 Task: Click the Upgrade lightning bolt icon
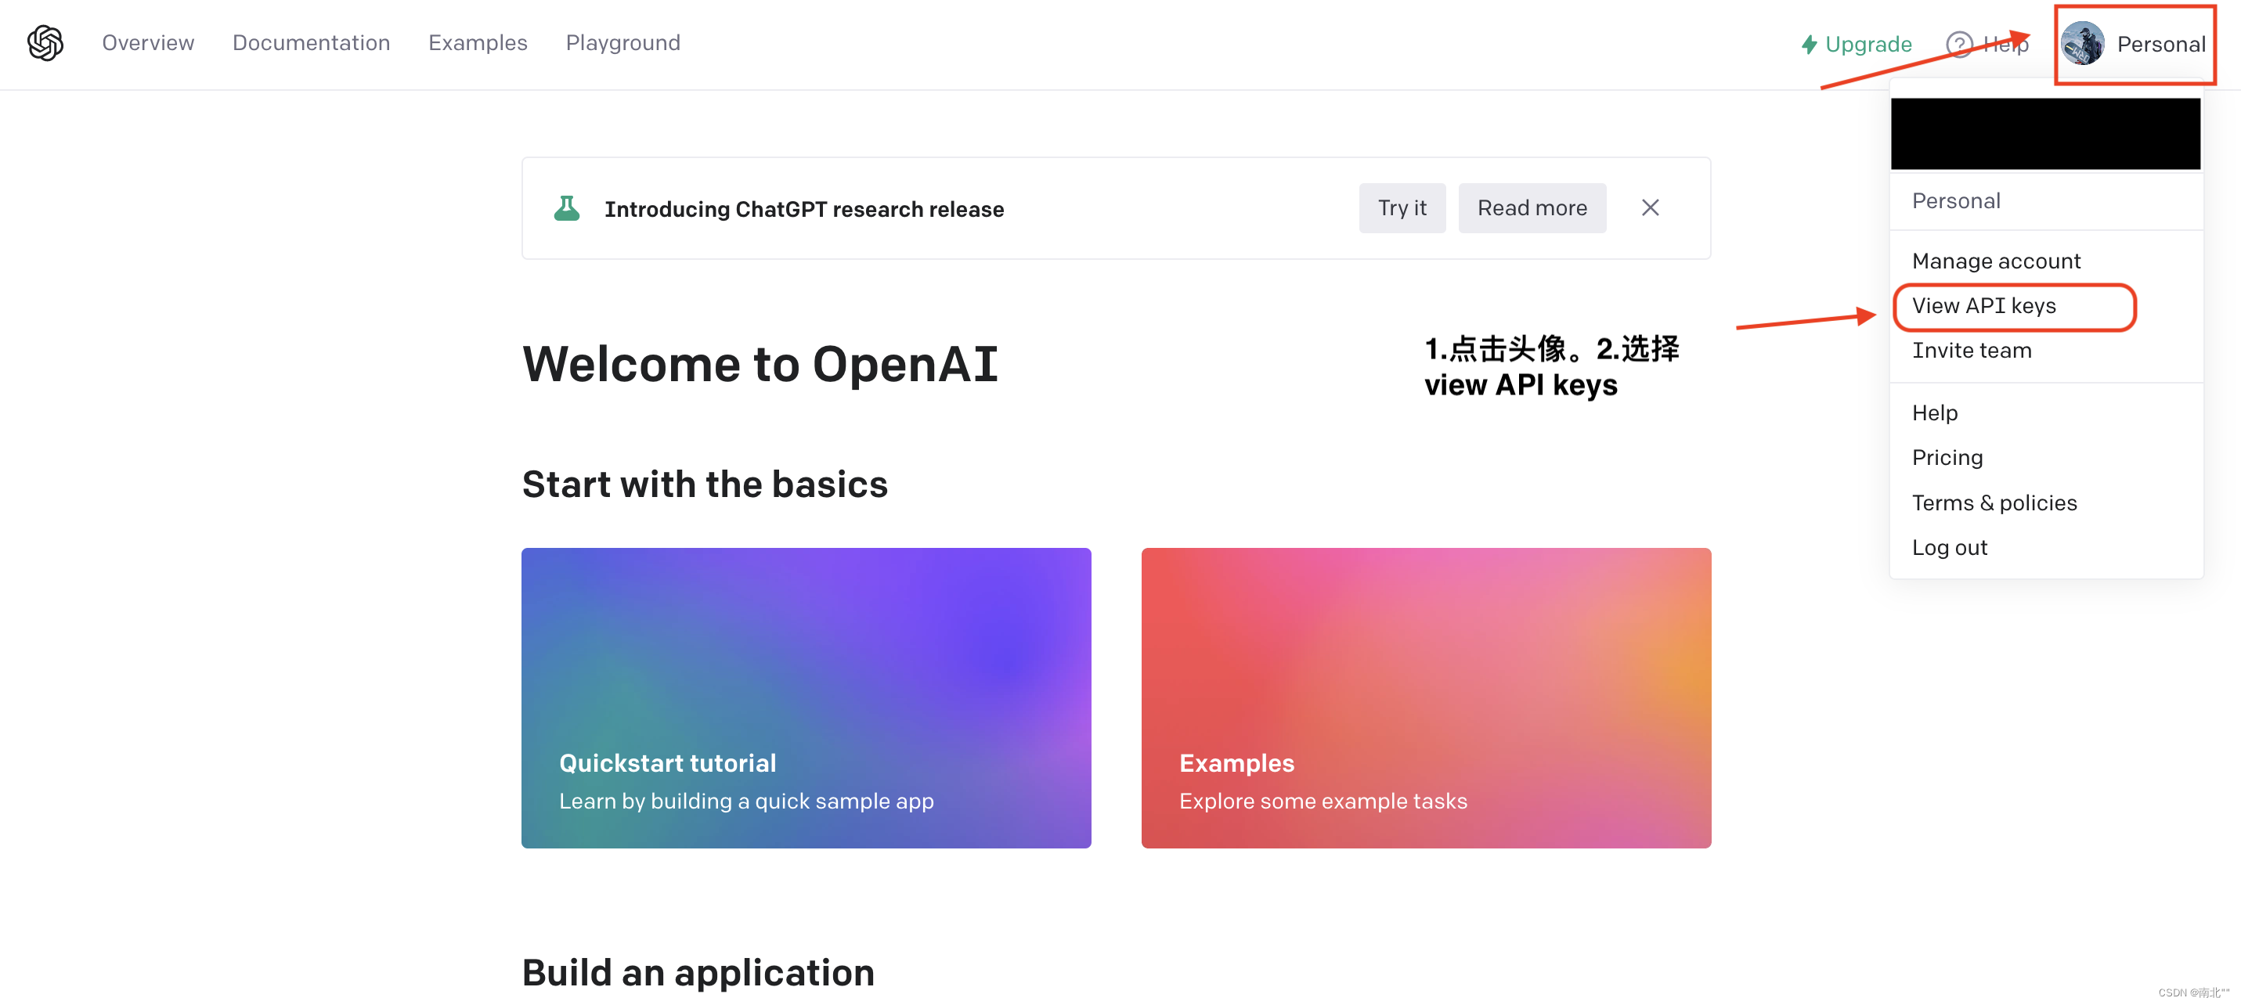pyautogui.click(x=1810, y=45)
